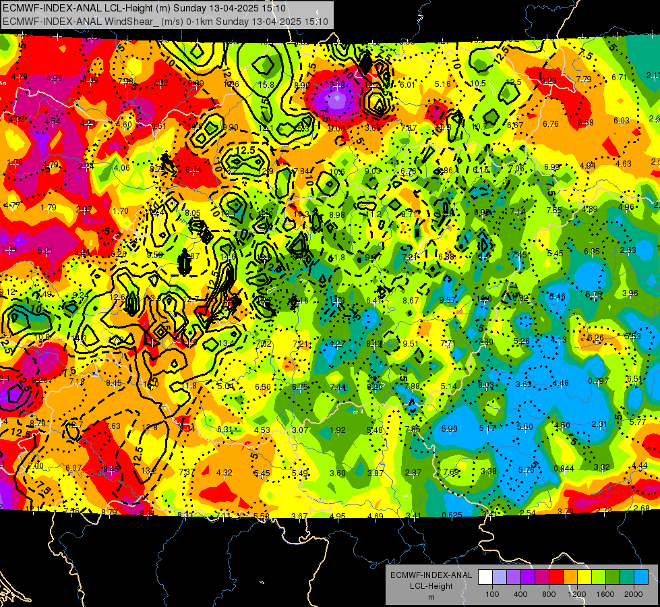
Task: Click the white swatch in the LCL-Height legend
Action: tap(485, 577)
